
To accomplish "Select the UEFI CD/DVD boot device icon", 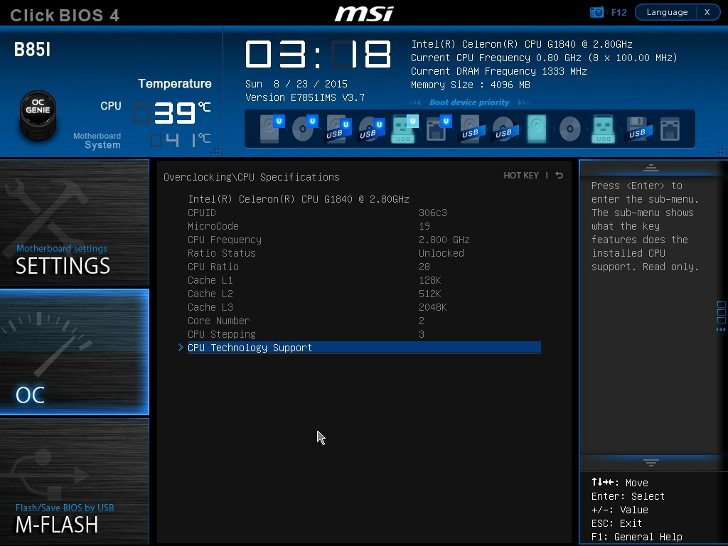I will click(x=305, y=129).
